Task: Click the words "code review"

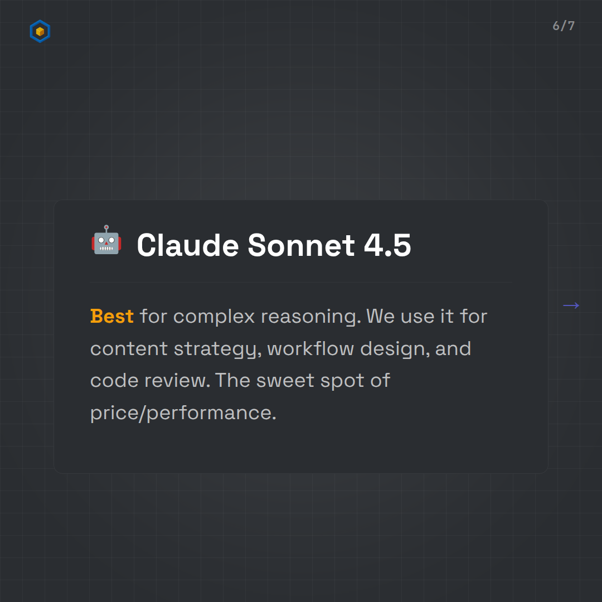Action: (x=148, y=380)
